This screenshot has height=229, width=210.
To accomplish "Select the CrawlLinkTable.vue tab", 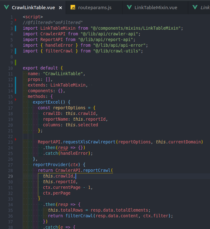I will coord(33,8).
